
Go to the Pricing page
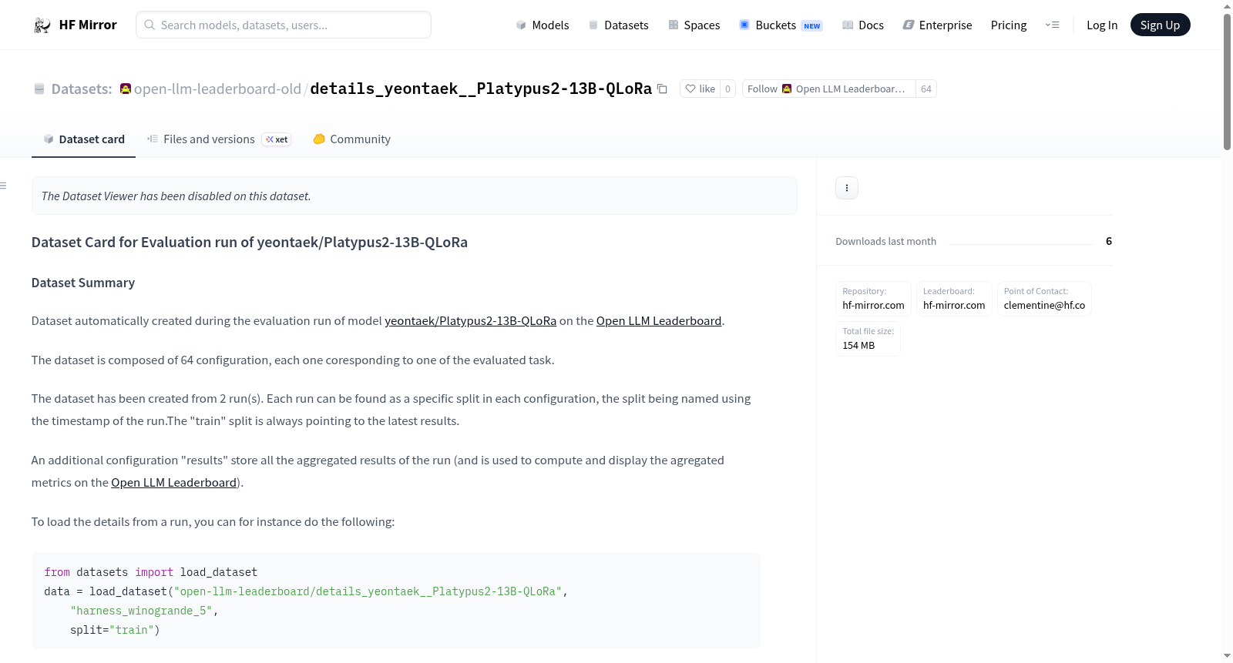[x=1009, y=25]
